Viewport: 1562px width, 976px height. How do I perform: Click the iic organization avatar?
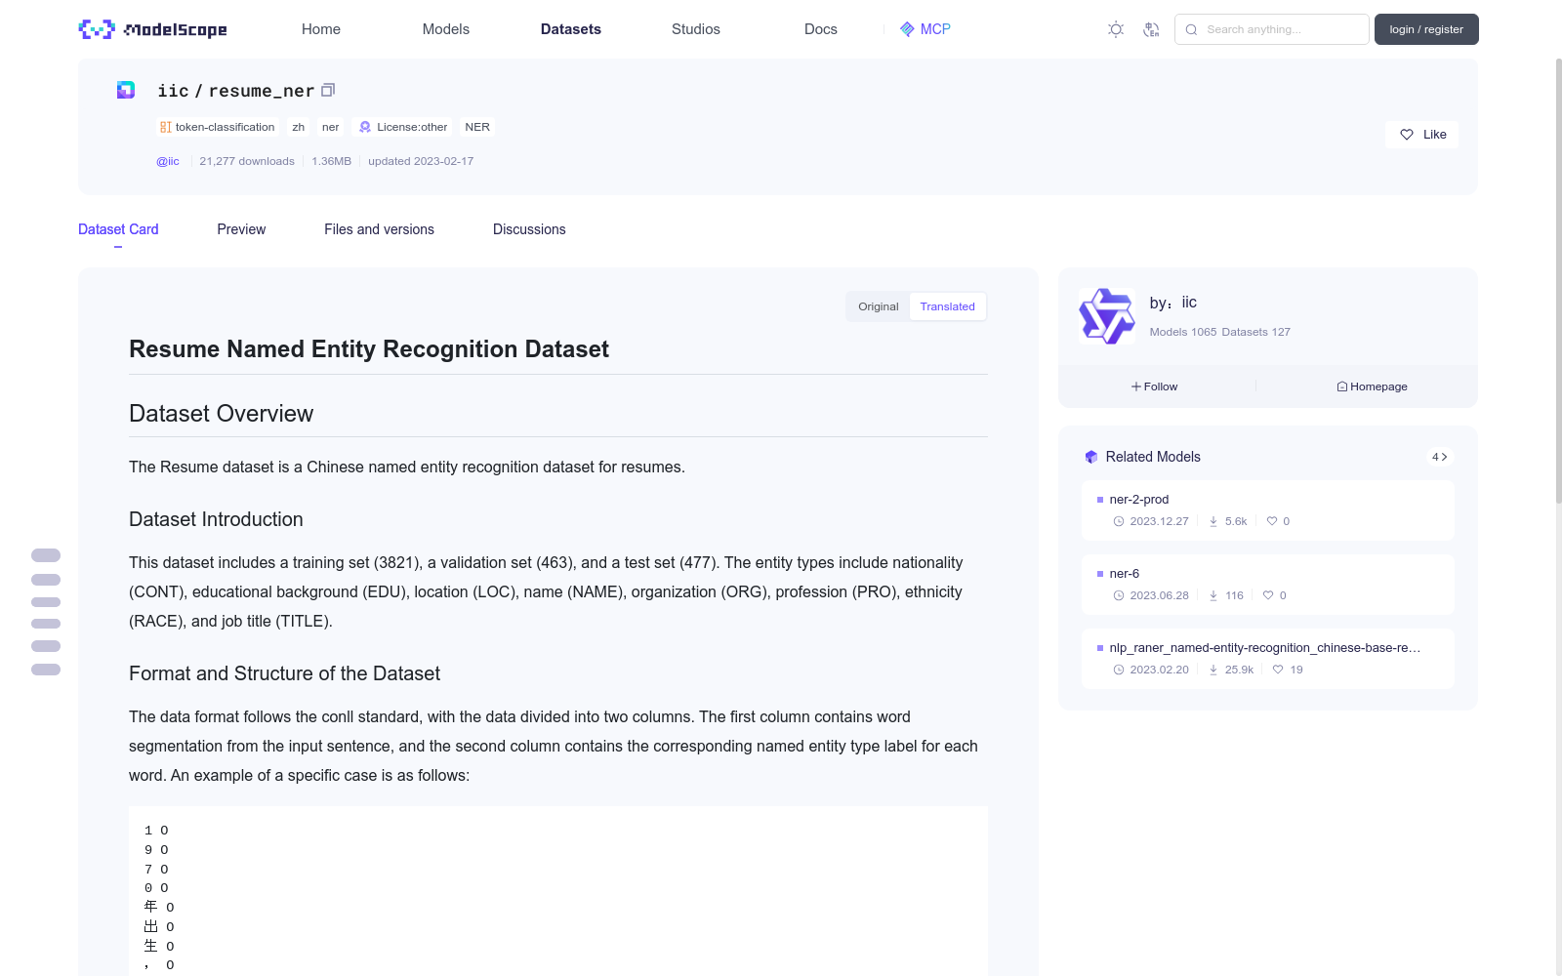[1106, 315]
